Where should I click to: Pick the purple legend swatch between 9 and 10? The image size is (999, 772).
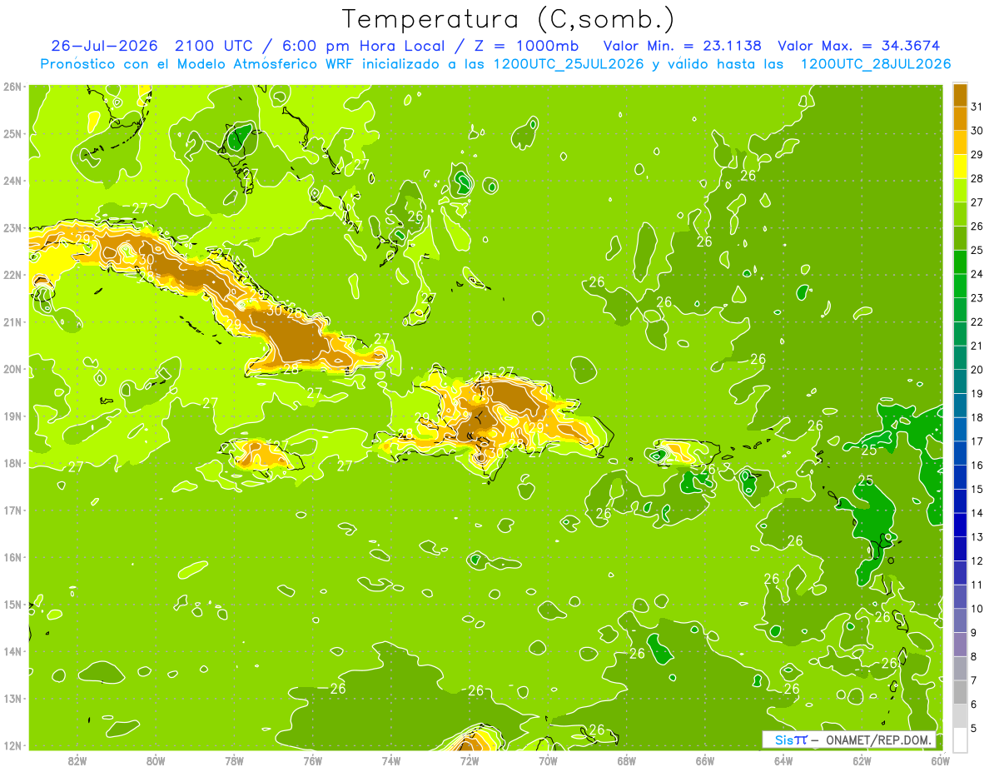pos(960,620)
